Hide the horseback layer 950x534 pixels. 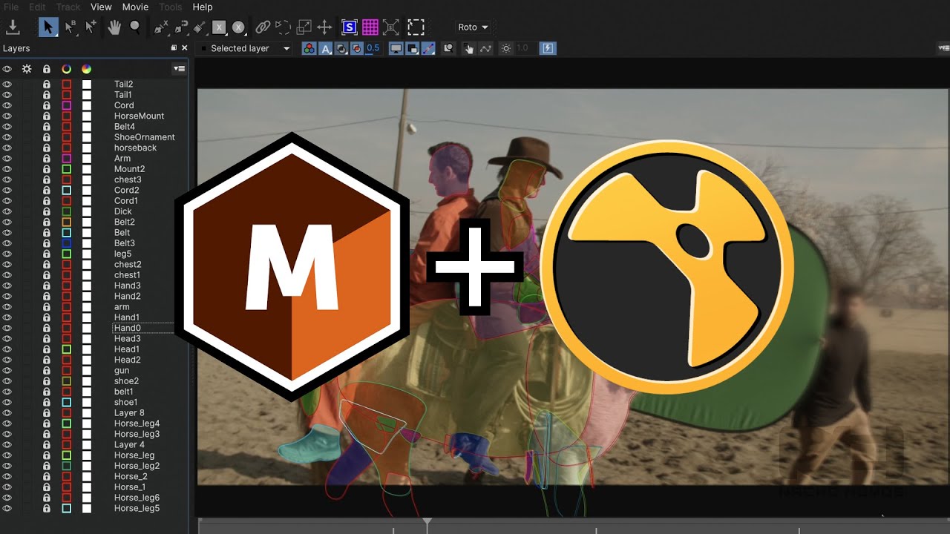(x=7, y=148)
